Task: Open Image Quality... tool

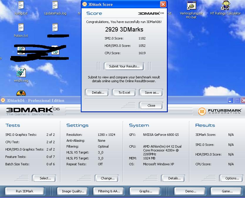Action: (x=73, y=191)
